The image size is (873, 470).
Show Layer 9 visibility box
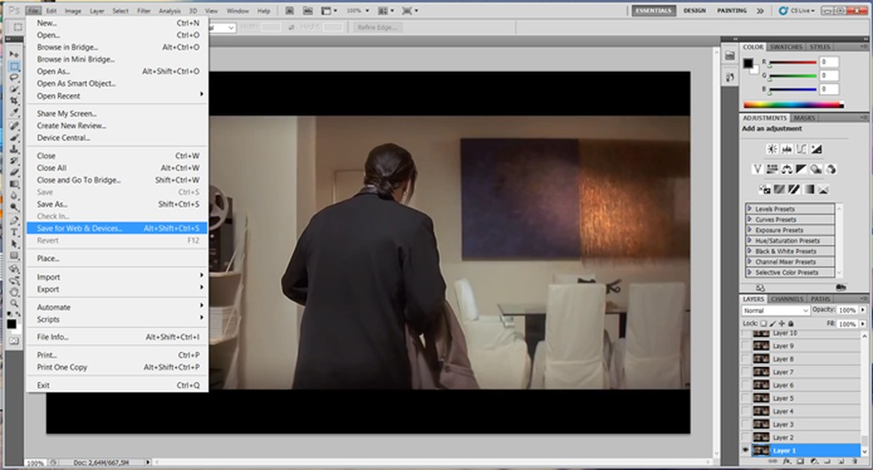coord(745,346)
